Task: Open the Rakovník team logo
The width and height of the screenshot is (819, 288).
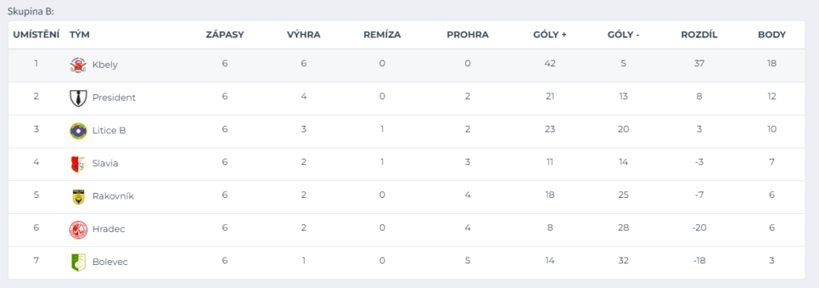Action: 78,196
